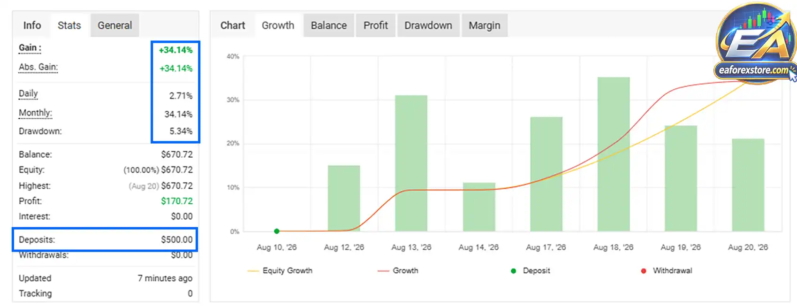View the Margin chart tab
This screenshot has width=797, height=307.
[485, 25]
